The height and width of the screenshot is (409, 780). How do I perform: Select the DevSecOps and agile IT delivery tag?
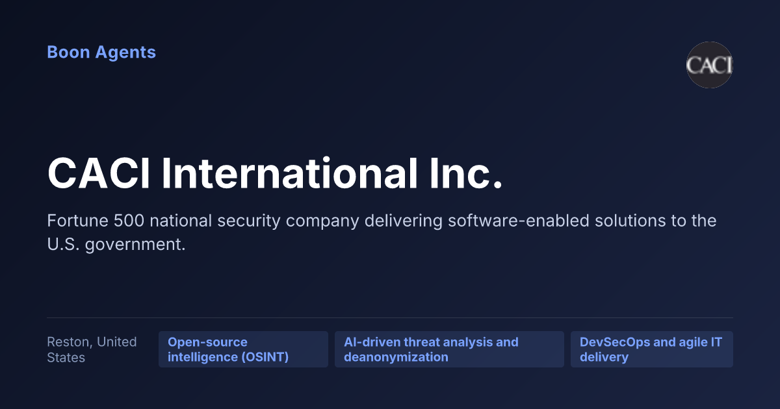click(652, 349)
